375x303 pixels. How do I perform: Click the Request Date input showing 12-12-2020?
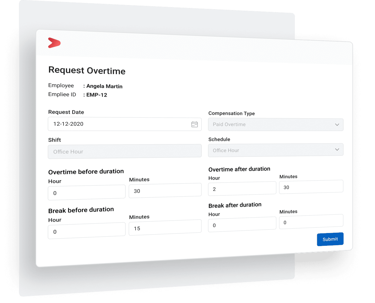coord(125,124)
